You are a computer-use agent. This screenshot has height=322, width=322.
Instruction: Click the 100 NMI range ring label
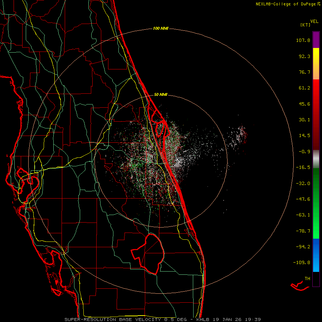click(x=161, y=28)
